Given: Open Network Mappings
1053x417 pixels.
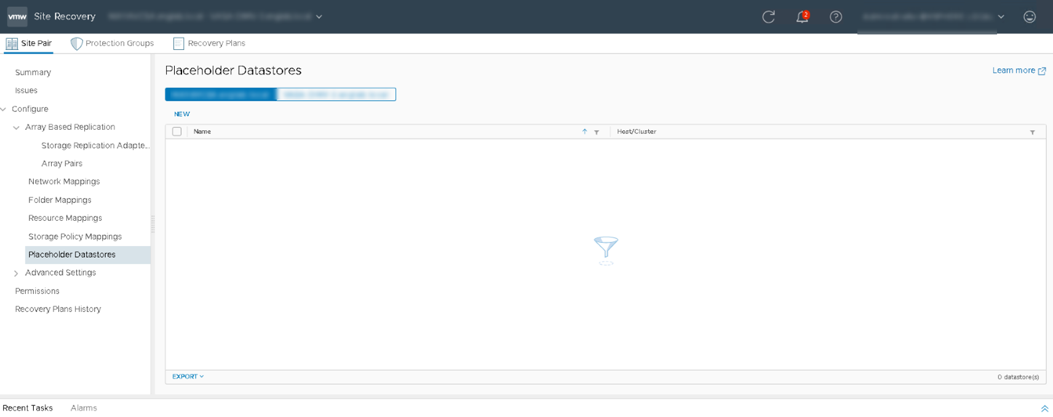Looking at the screenshot, I should (64, 181).
